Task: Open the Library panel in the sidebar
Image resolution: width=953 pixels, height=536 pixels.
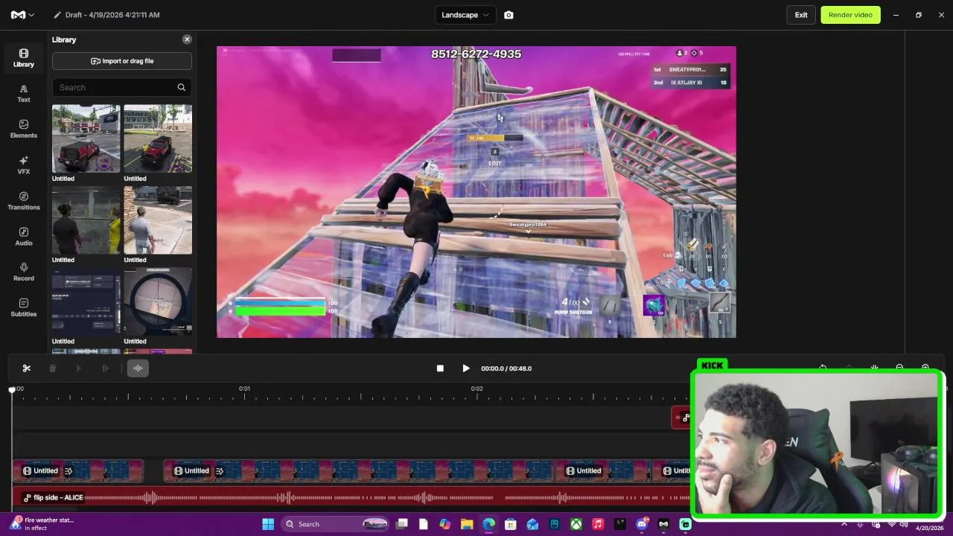Action: pos(24,58)
